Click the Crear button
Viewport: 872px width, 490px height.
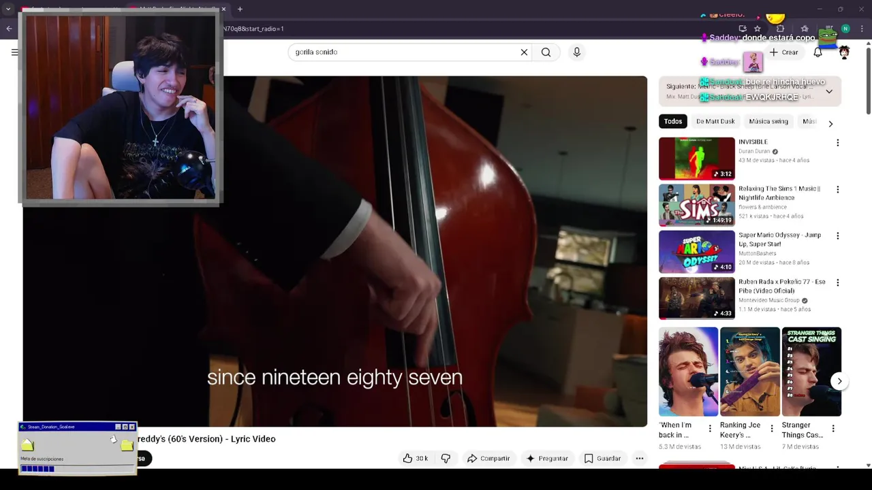[x=784, y=52]
